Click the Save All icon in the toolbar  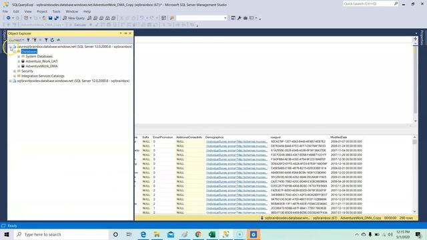point(56,18)
